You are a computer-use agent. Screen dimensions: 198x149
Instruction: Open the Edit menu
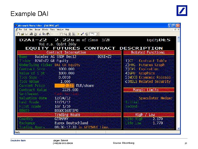(25, 29)
